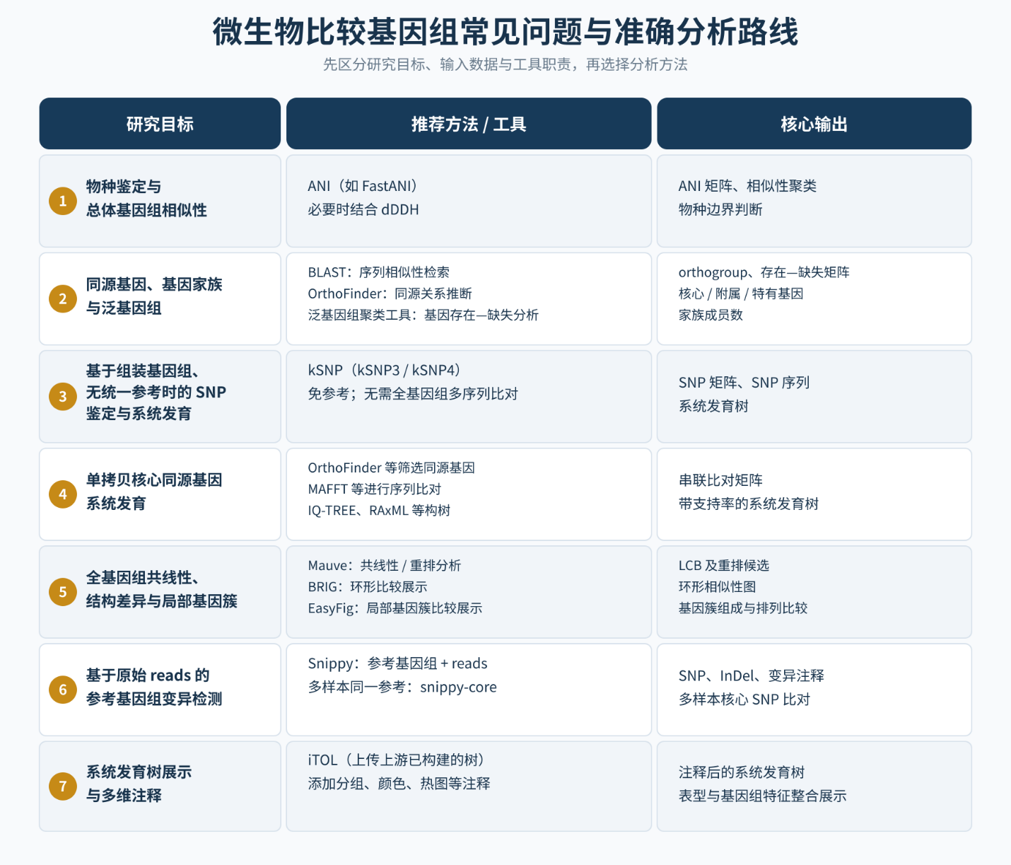The image size is (1011, 865).
Task: Click the number 7 circle badge
Action: (63, 786)
